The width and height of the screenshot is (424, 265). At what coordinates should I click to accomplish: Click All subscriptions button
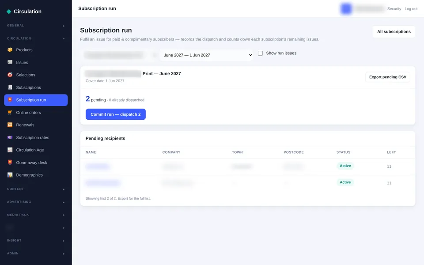[x=394, y=32]
